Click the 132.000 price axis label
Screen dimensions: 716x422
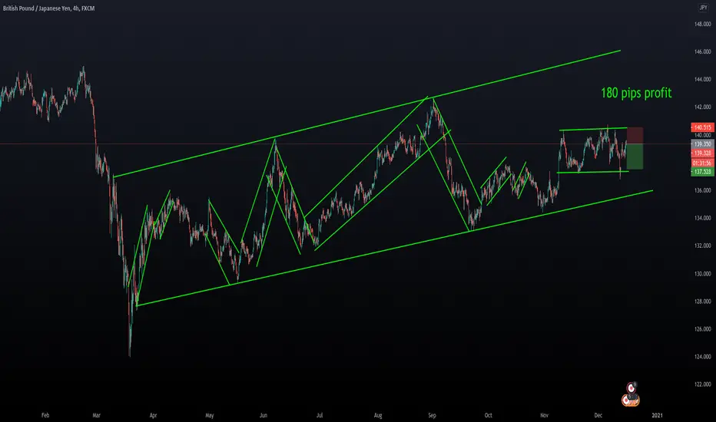click(702, 246)
